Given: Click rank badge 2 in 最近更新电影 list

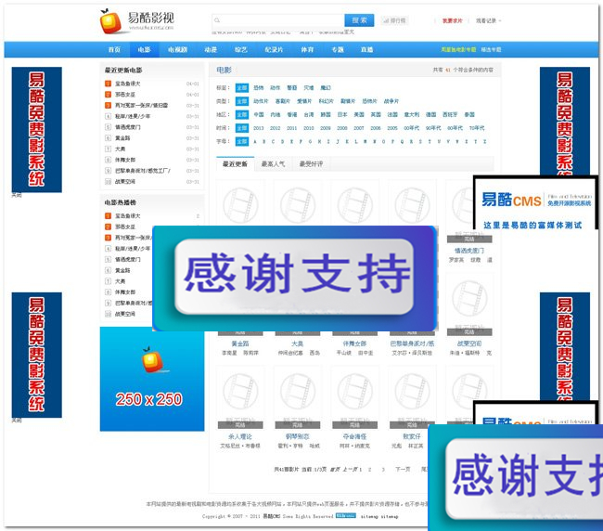Looking at the screenshot, I should point(108,95).
